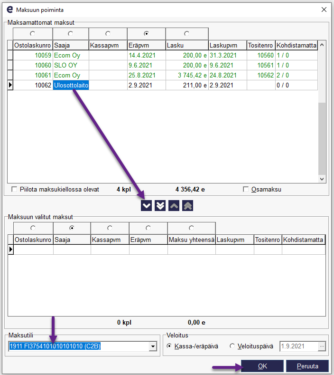This screenshot has height=375, width=334.
Task: Select the Veloituspäivä radio button
Action: pos(232,346)
